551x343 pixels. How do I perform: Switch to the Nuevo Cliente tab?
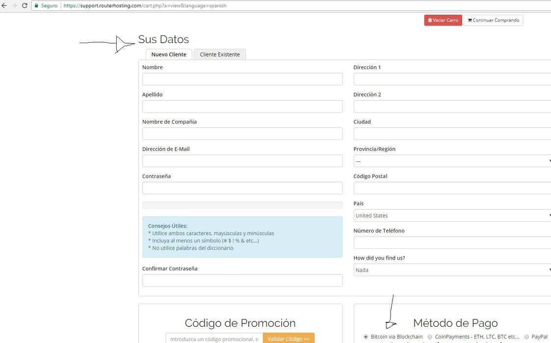click(x=169, y=54)
